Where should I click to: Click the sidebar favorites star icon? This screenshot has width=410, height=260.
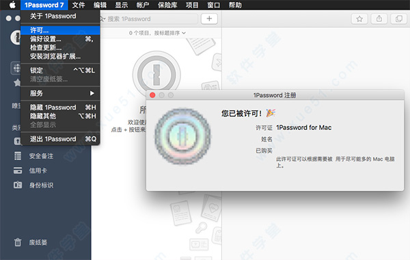17,83
